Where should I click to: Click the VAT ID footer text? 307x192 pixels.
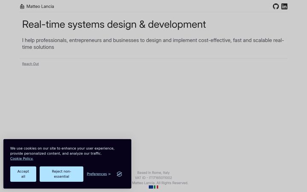[x=153, y=177]
